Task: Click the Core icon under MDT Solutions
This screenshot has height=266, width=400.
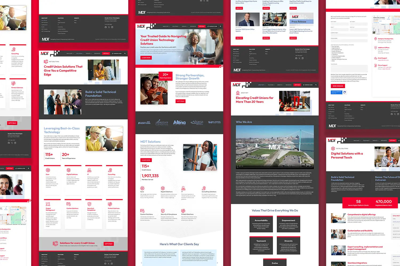Action: pyautogui.click(x=142, y=188)
